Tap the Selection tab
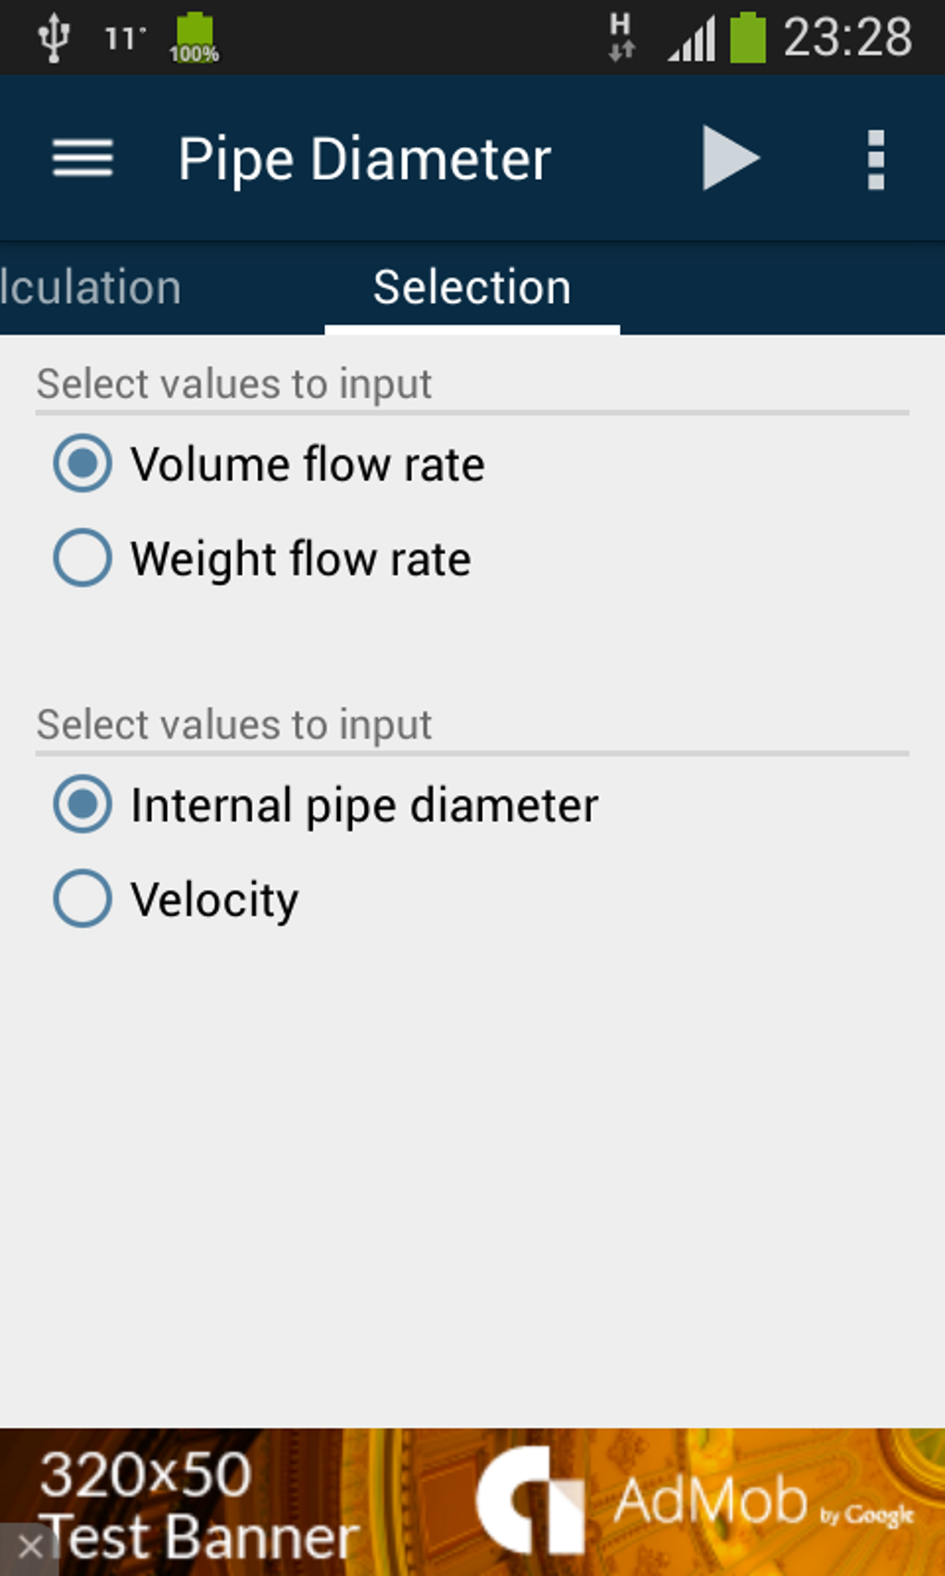This screenshot has width=945, height=1576. coord(472,287)
